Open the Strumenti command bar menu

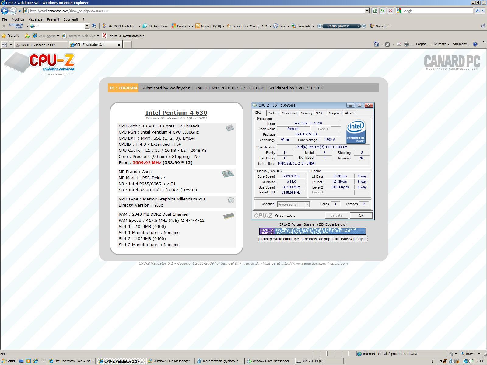461,44
